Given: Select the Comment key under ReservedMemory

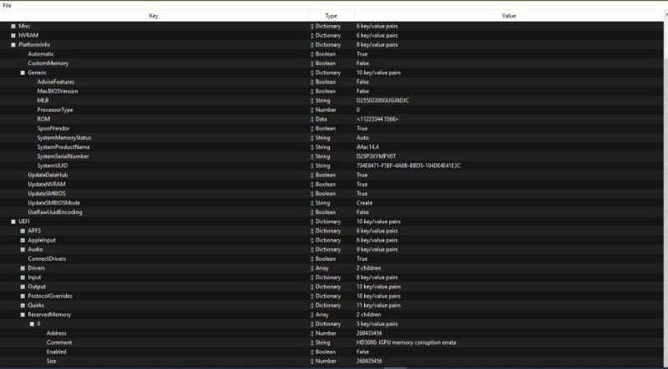Looking at the screenshot, I should [59, 342].
